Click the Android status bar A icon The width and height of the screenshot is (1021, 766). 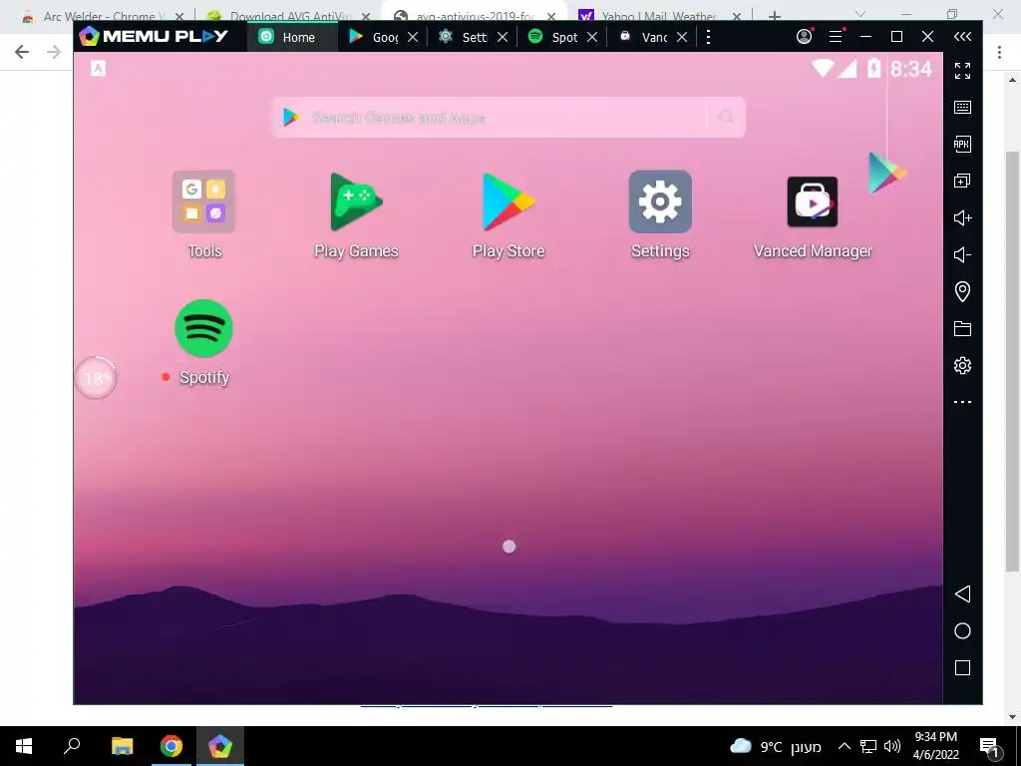point(98,69)
